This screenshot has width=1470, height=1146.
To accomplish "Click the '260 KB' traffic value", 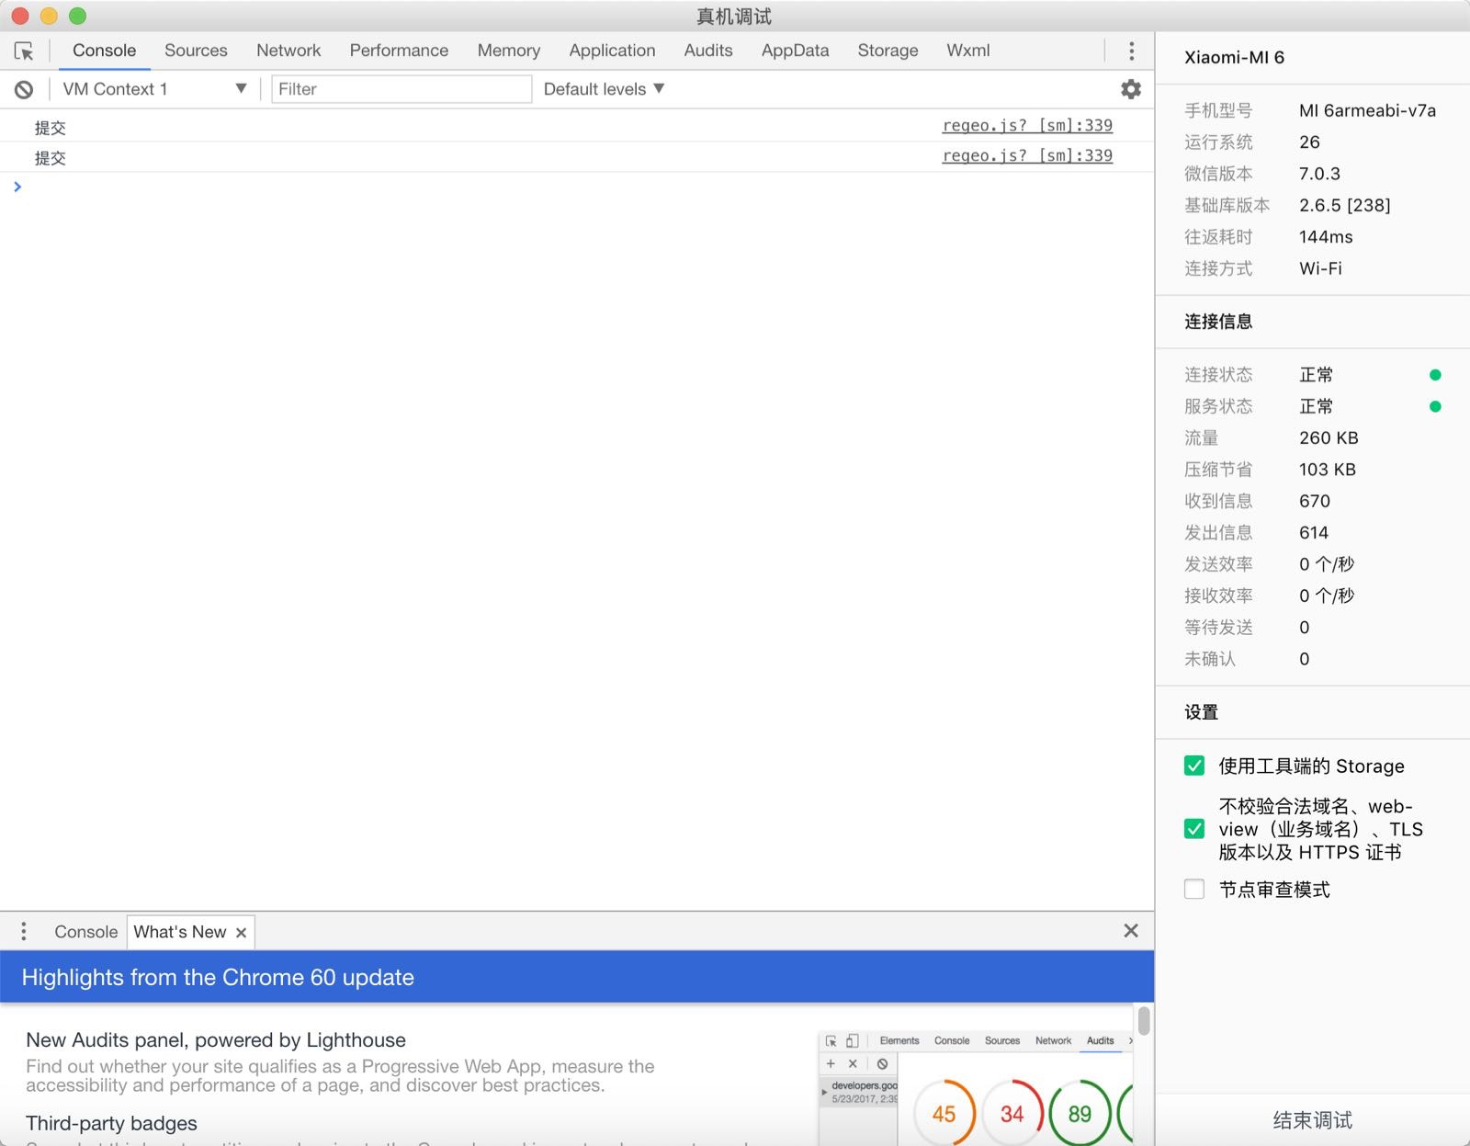I will coord(1329,438).
